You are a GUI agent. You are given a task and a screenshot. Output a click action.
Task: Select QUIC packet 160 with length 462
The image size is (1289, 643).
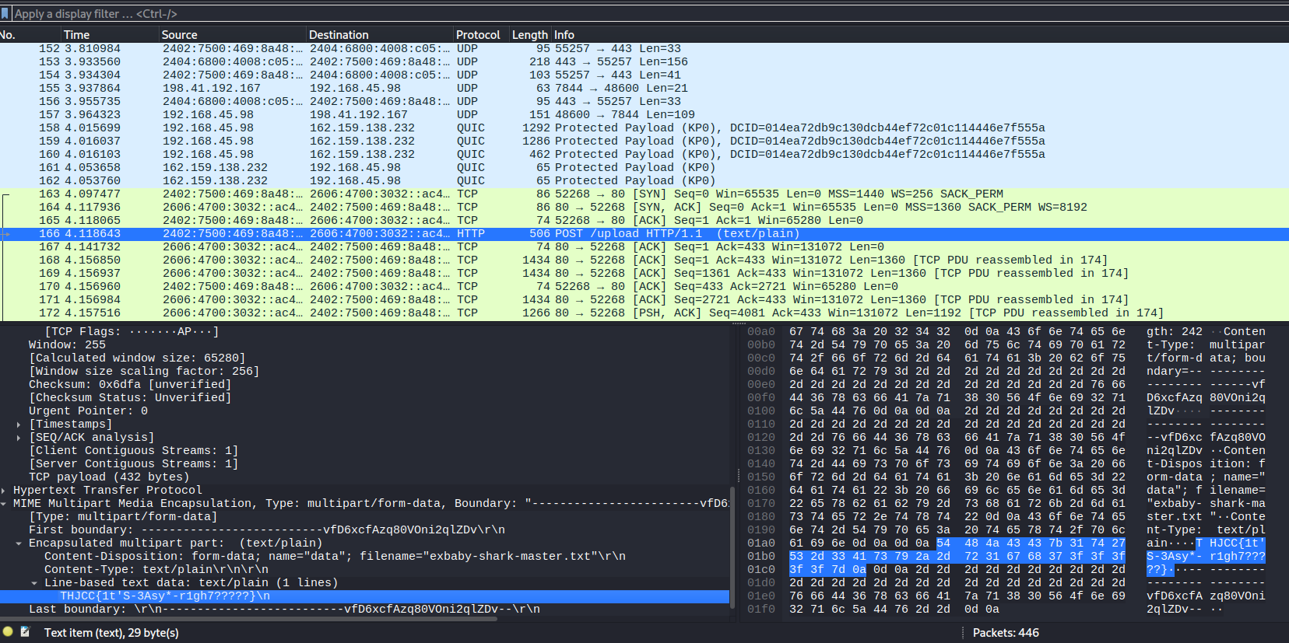click(x=644, y=155)
